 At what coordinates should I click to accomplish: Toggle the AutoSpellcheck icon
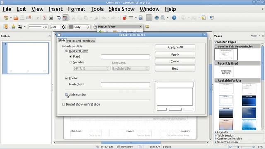(x=65, y=17)
